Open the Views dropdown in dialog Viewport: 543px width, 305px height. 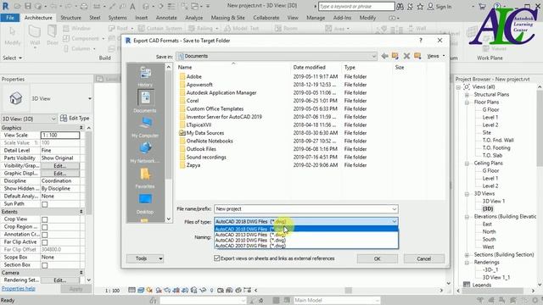(x=435, y=56)
